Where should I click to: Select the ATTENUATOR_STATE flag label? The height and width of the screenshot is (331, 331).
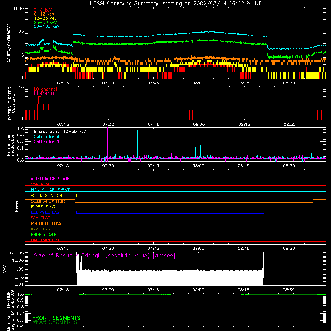tap(50, 179)
